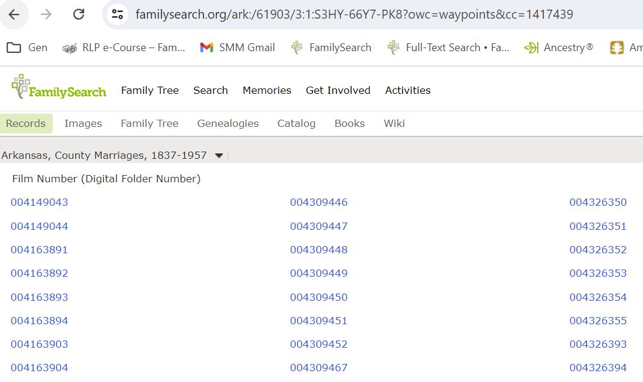Screen dimensions: 643x382
Task: Click the Film Number (Digital Folder Number) heading
Action: (x=106, y=179)
